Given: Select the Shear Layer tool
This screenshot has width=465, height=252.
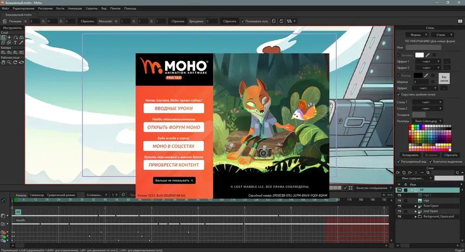Looking at the screenshot, I should click(3, 43).
